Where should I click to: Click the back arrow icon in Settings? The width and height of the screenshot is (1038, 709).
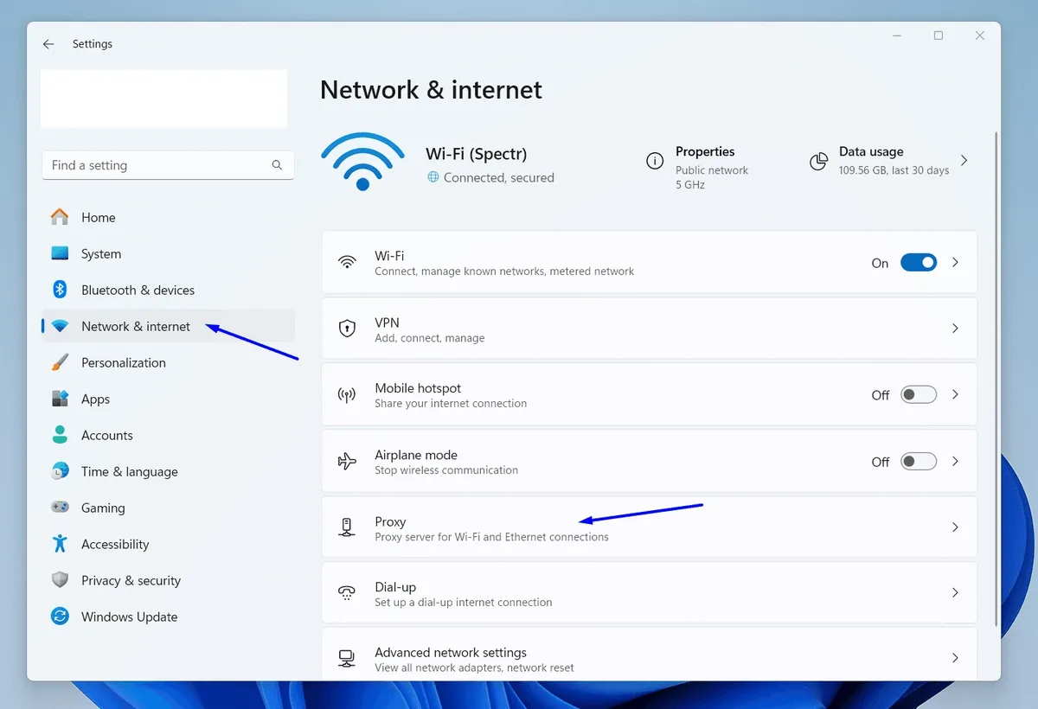point(48,44)
